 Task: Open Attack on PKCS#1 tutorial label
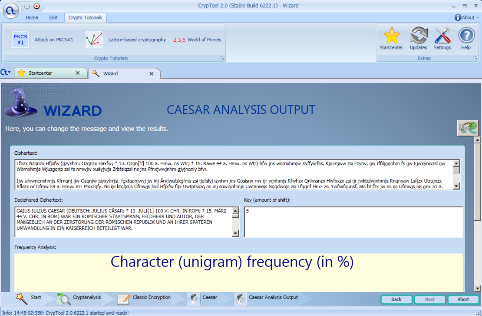click(x=54, y=40)
